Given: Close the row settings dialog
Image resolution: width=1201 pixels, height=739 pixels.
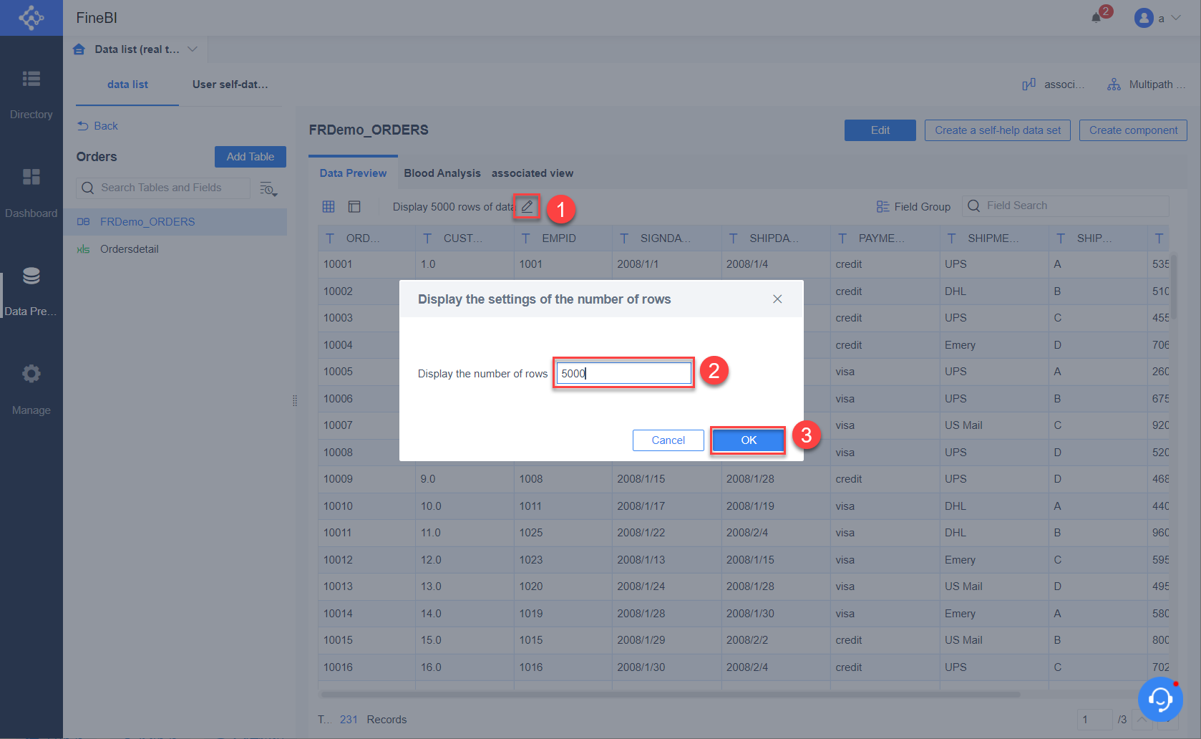Looking at the screenshot, I should (x=777, y=299).
